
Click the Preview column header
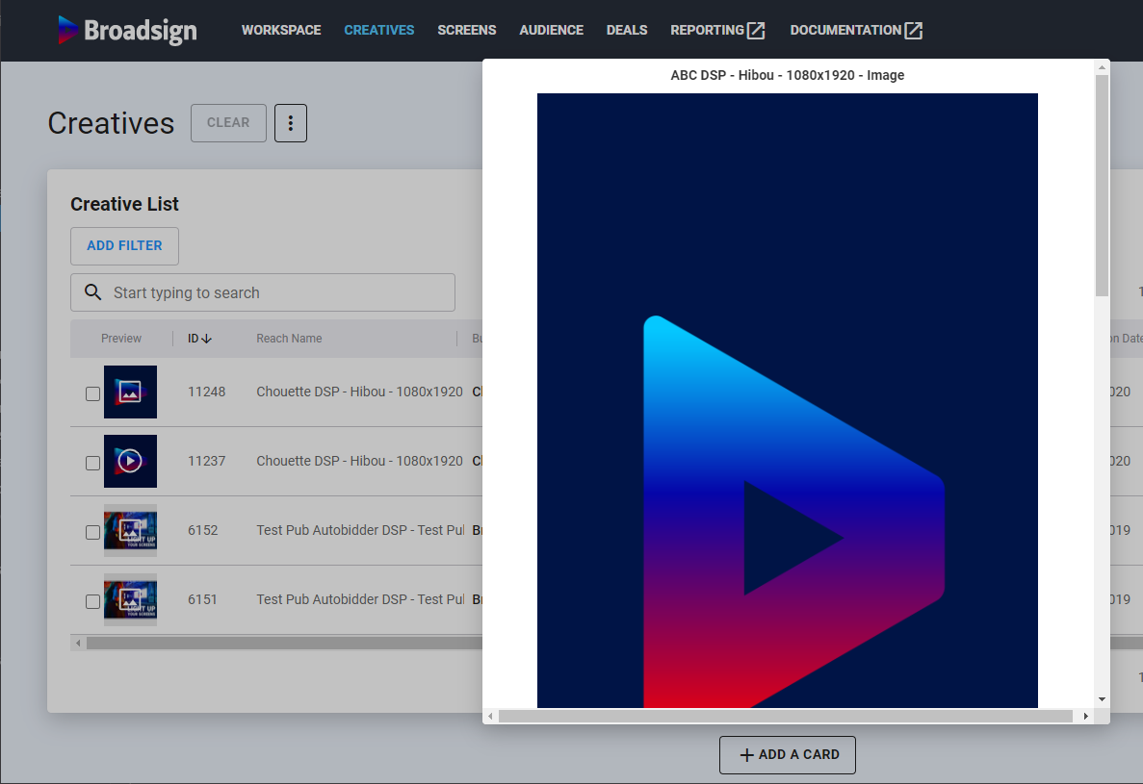(x=121, y=339)
